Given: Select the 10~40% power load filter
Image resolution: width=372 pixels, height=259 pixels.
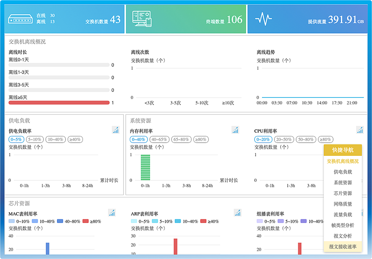Looking at the screenshot, I should [55, 140].
